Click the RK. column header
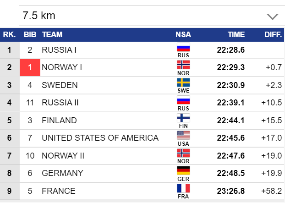Image resolution: width=290 pixels, height=203 pixels. [9, 34]
